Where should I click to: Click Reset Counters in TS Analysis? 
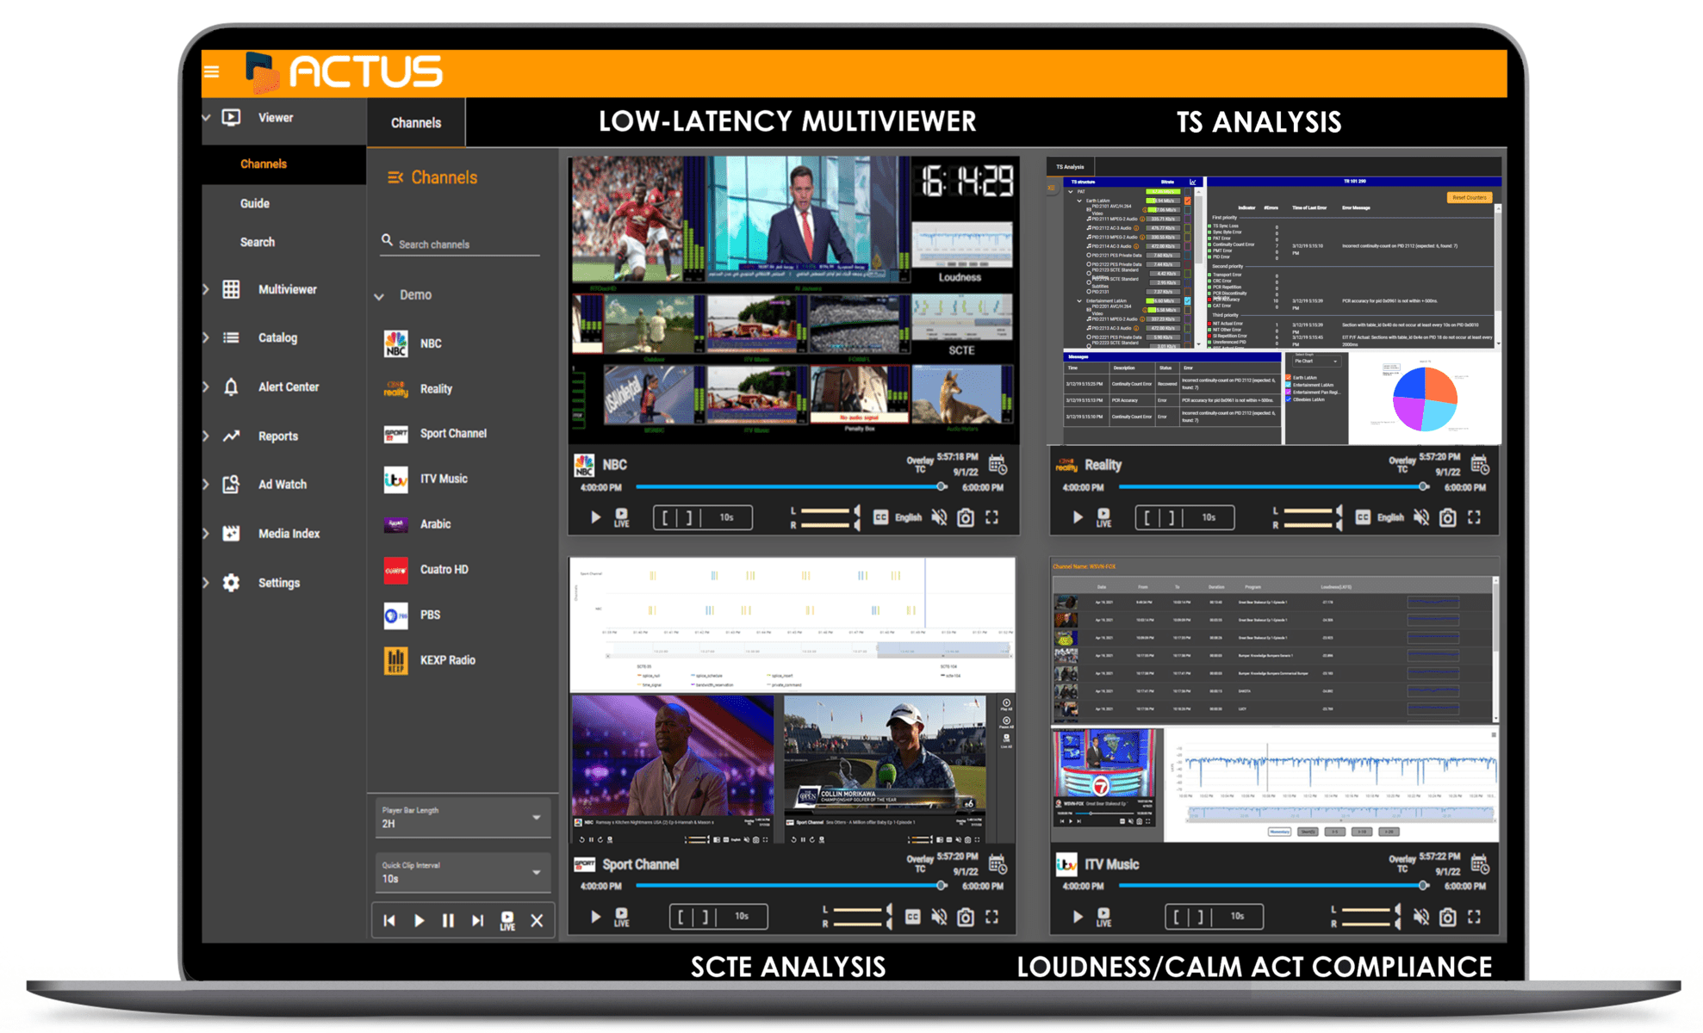pos(1469,198)
